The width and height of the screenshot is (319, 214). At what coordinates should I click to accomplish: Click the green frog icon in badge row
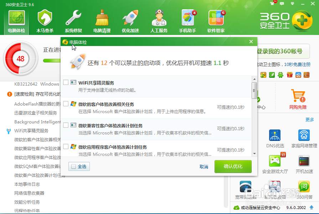[x=281, y=75]
